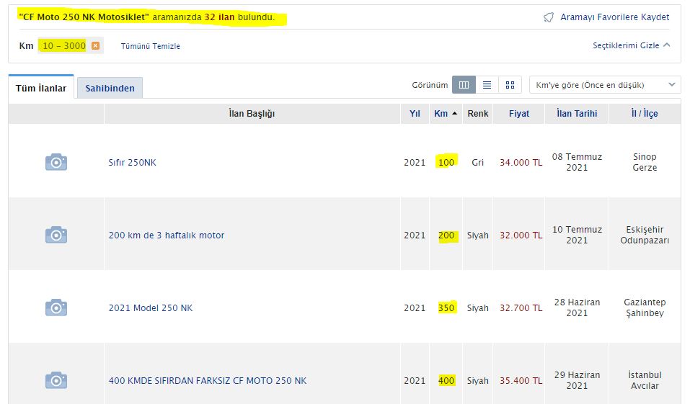The width and height of the screenshot is (690, 404).
Task: Clear all filters with Tümünü Temizle
Action: tap(151, 46)
